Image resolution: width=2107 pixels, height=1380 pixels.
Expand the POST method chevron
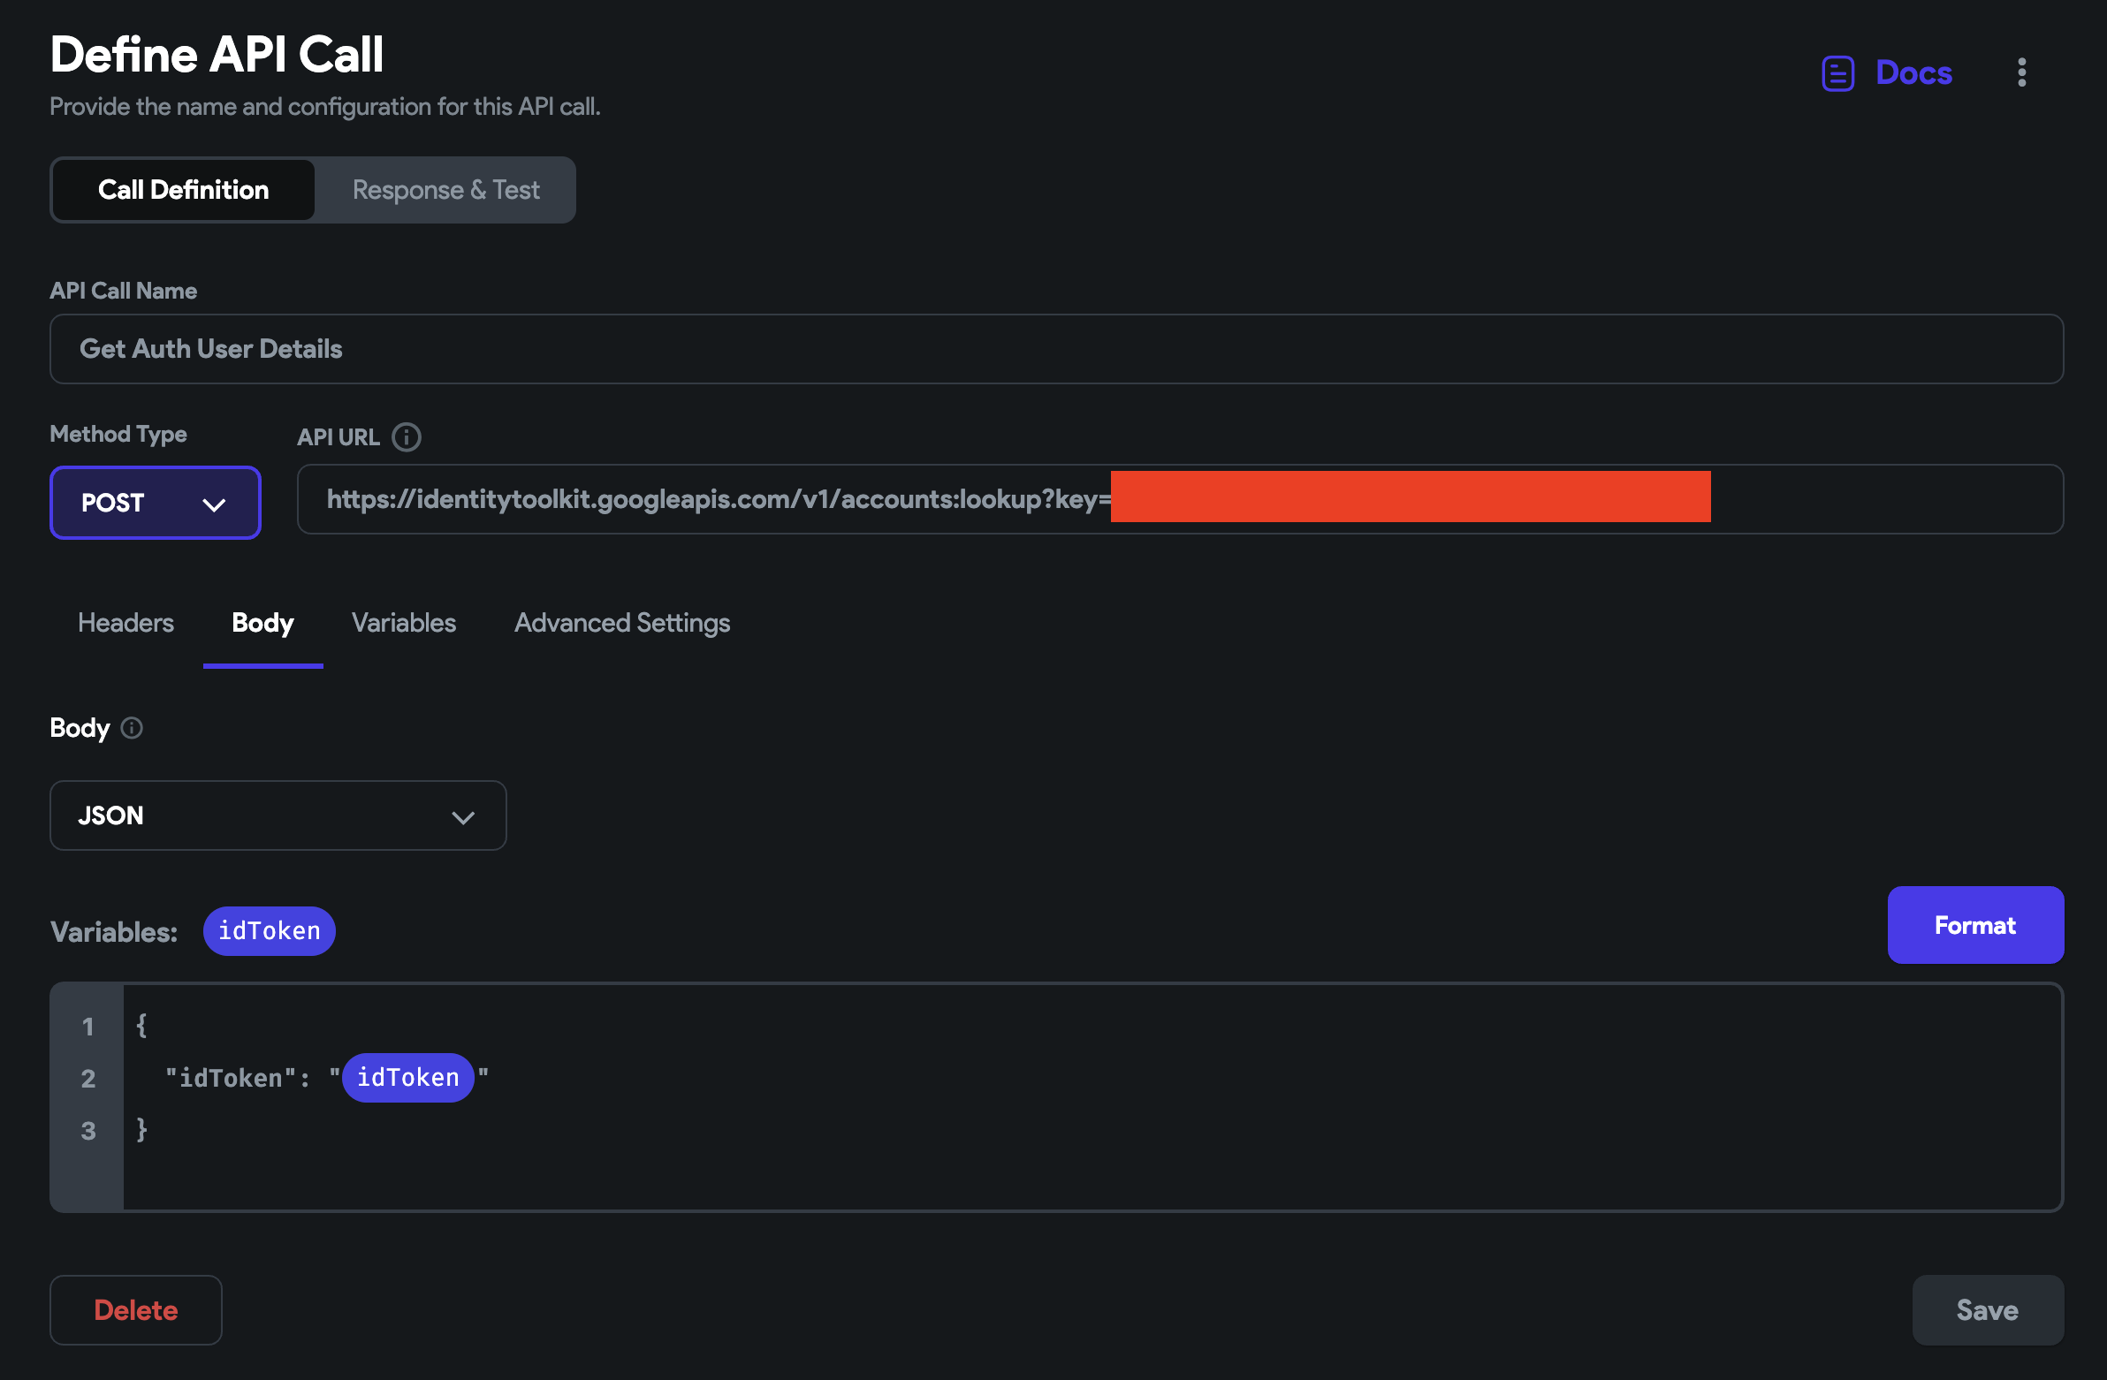click(x=213, y=503)
